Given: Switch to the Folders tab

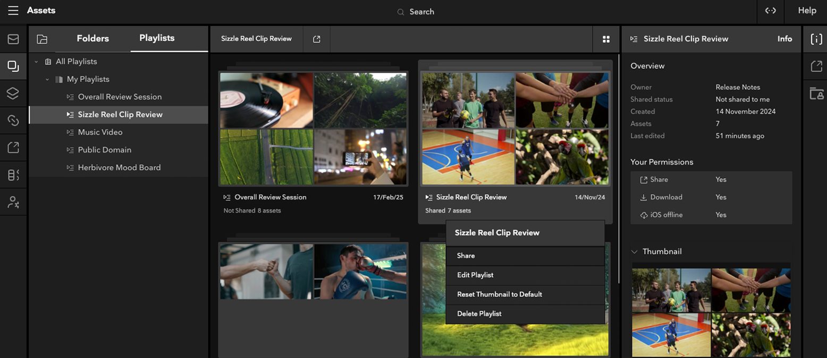Looking at the screenshot, I should (x=92, y=38).
